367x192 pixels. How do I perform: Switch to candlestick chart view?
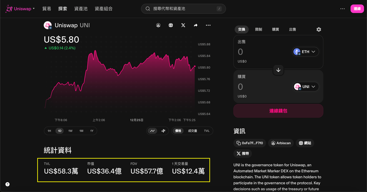pos(163,131)
